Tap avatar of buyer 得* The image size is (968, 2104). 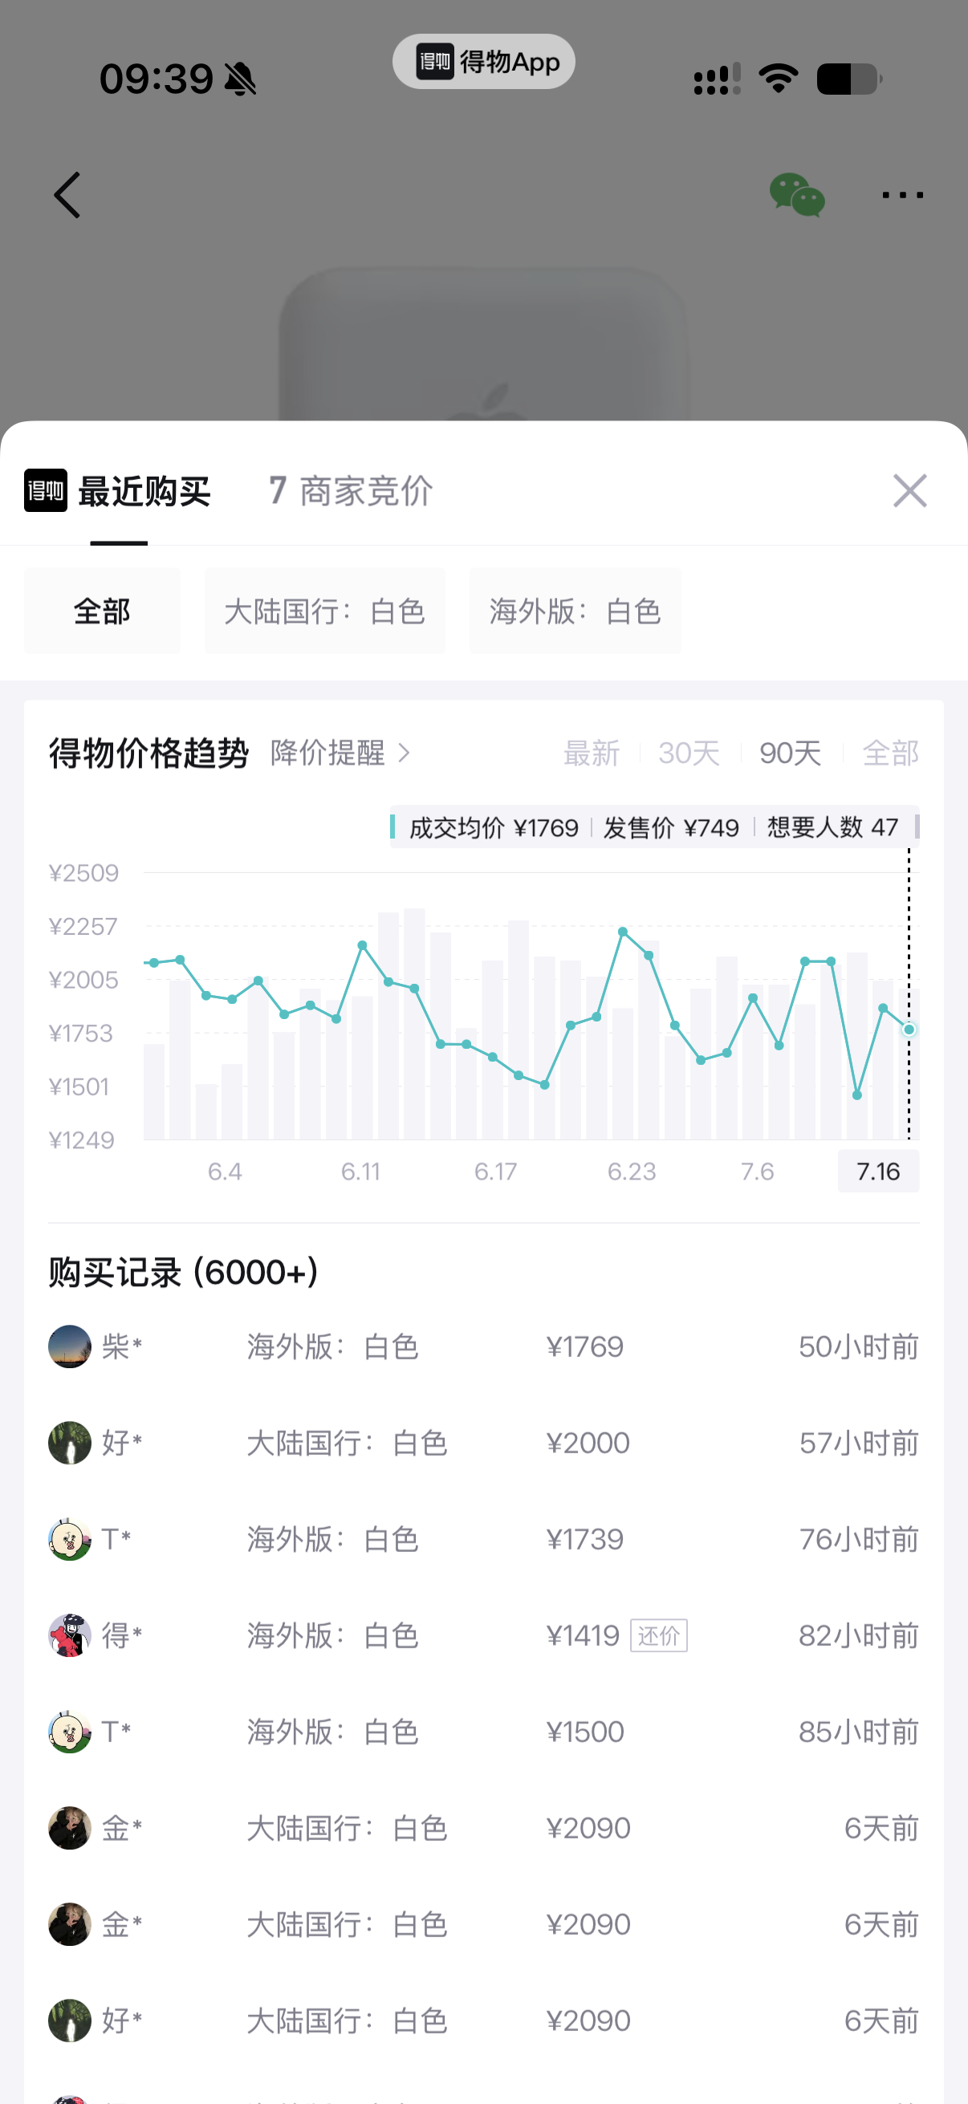point(70,1635)
